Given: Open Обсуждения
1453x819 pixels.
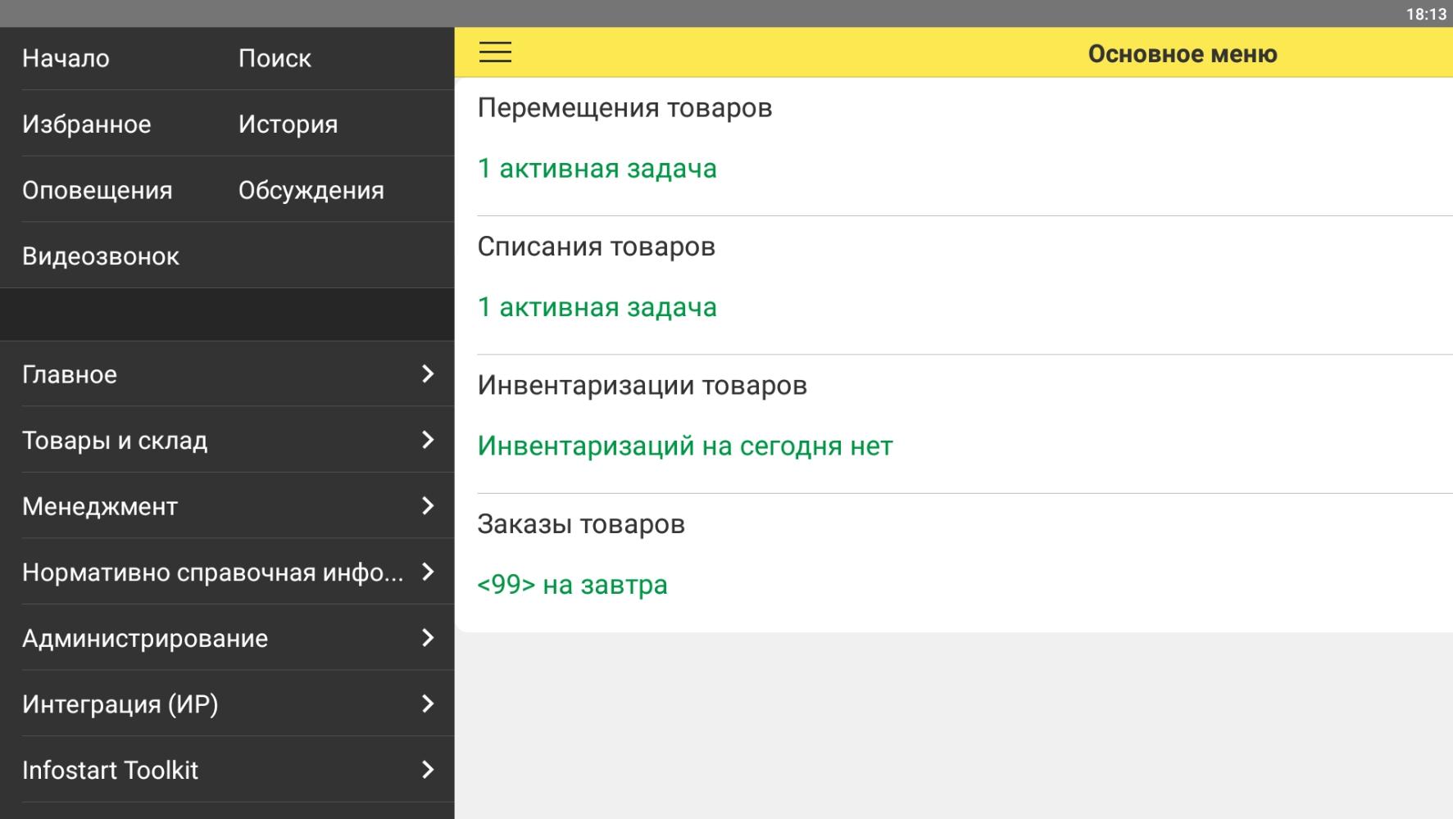Looking at the screenshot, I should pos(311,190).
